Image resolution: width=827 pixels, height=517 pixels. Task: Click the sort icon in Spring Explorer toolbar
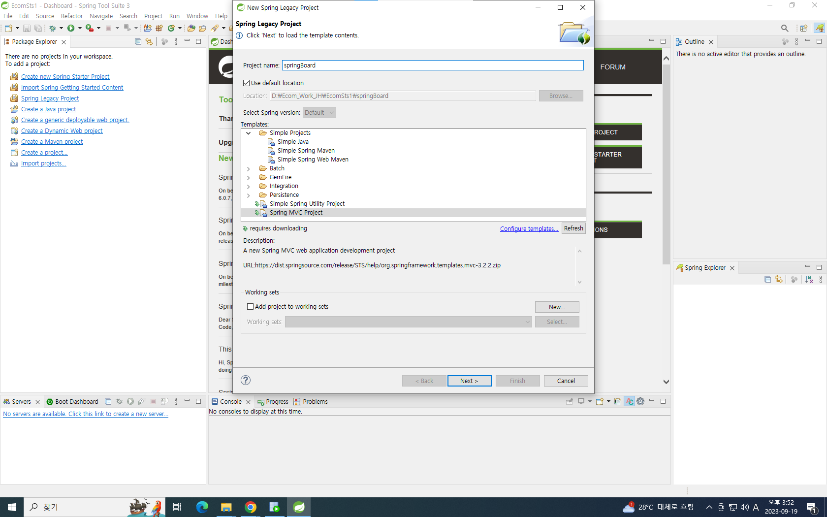point(809,279)
